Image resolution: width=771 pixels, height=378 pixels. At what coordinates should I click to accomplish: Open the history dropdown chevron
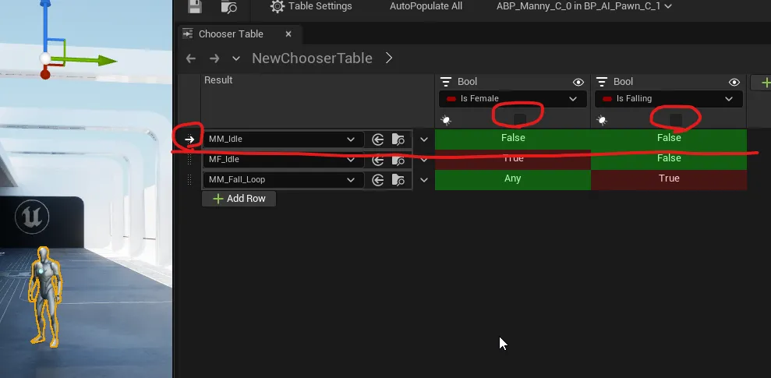[x=236, y=58]
